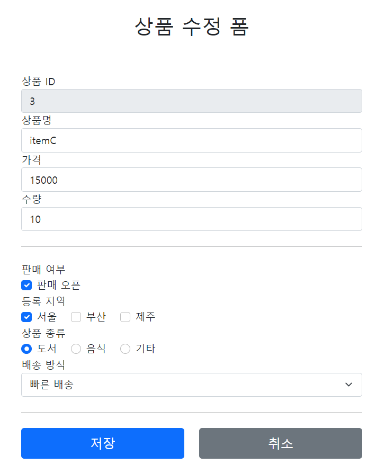Select the 도서 product type
Screen dimensions: 385x464
click(x=26, y=349)
